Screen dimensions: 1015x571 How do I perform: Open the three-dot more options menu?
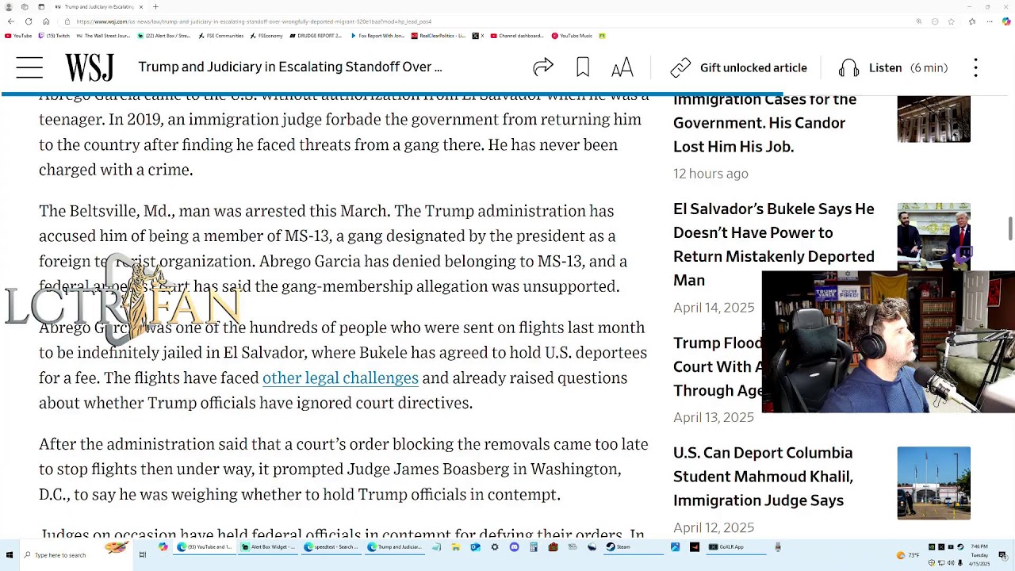tap(976, 67)
